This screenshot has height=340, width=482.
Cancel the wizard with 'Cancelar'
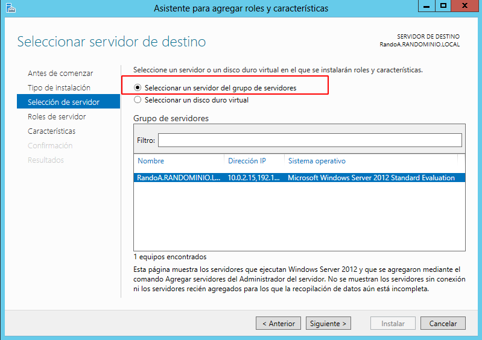pyautogui.click(x=443, y=323)
